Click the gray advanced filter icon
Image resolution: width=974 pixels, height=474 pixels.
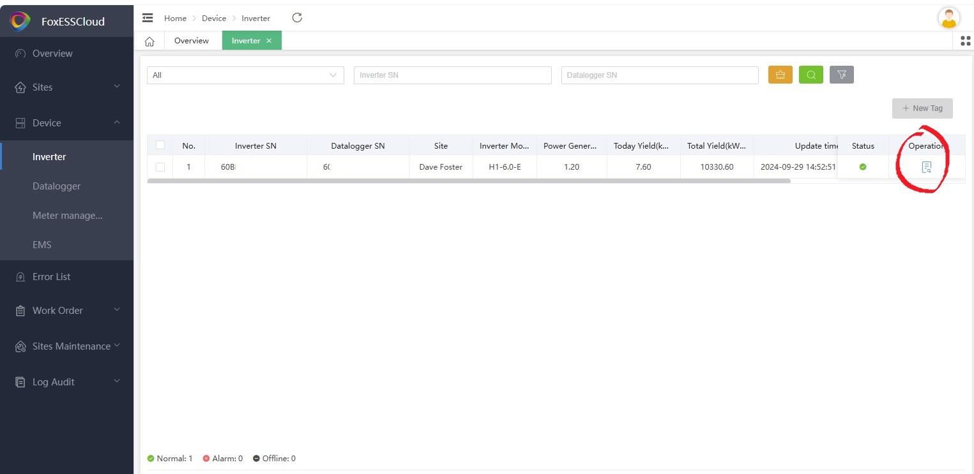[x=841, y=75]
